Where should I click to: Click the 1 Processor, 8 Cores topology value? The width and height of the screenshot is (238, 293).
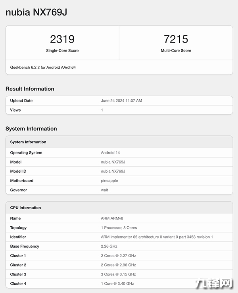[x=119, y=228]
